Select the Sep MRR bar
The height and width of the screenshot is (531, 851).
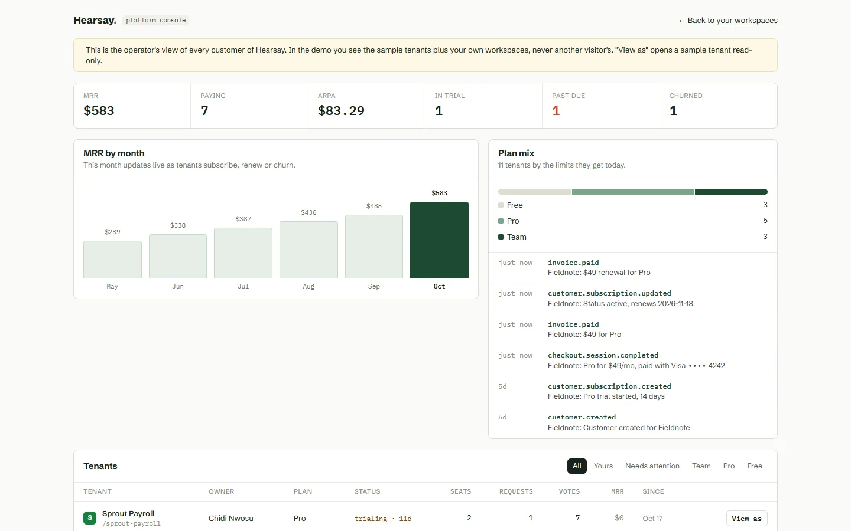pos(374,247)
